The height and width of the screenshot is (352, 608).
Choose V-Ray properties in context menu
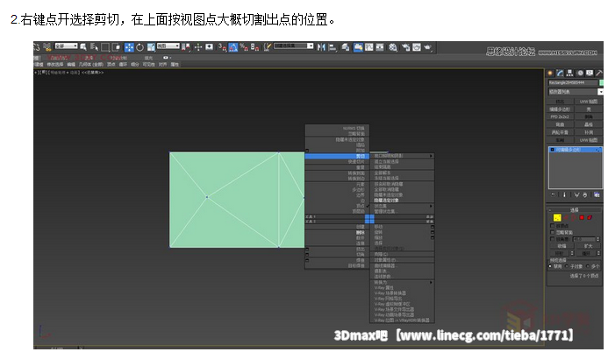[x=383, y=288]
